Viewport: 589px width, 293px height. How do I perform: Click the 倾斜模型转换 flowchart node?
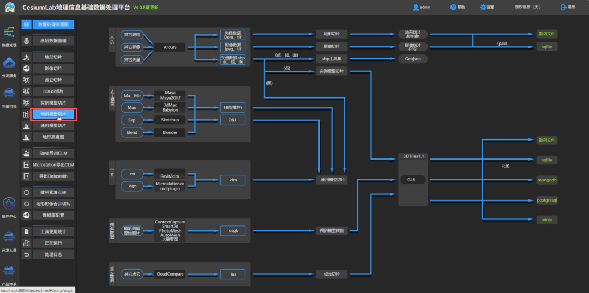[x=332, y=230]
